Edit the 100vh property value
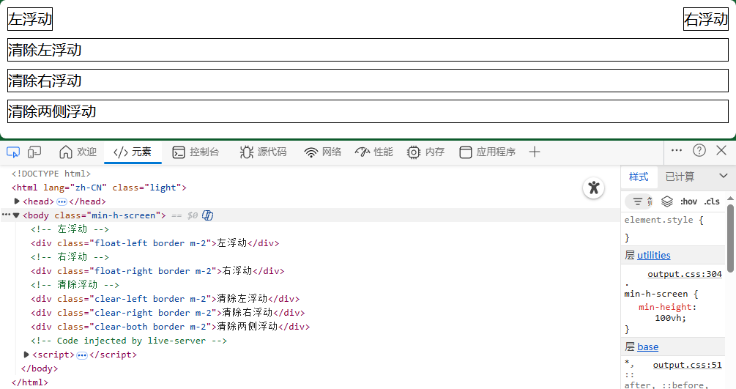 (x=667, y=318)
